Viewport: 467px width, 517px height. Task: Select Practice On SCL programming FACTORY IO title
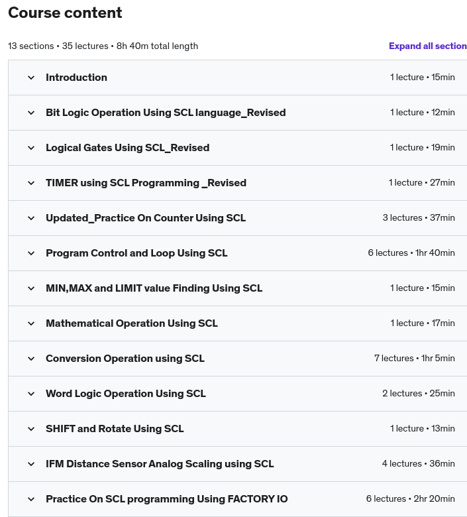[x=166, y=499]
